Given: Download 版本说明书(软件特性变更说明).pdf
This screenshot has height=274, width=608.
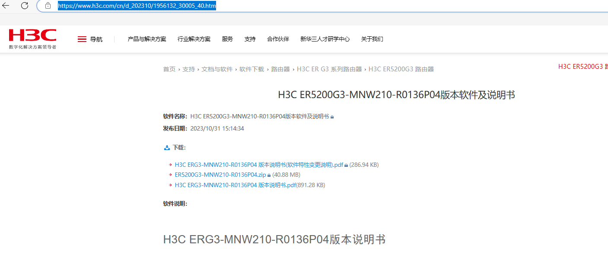Looking at the screenshot, I should pos(259,165).
